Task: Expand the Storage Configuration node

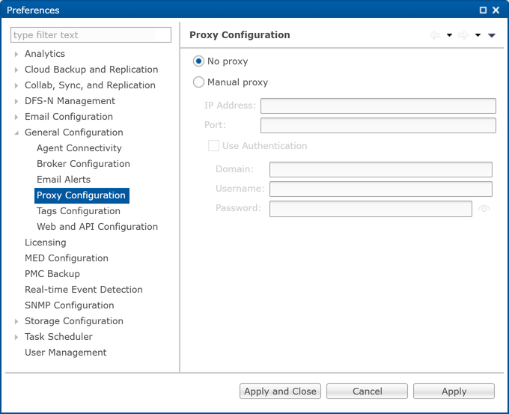Action: point(16,321)
